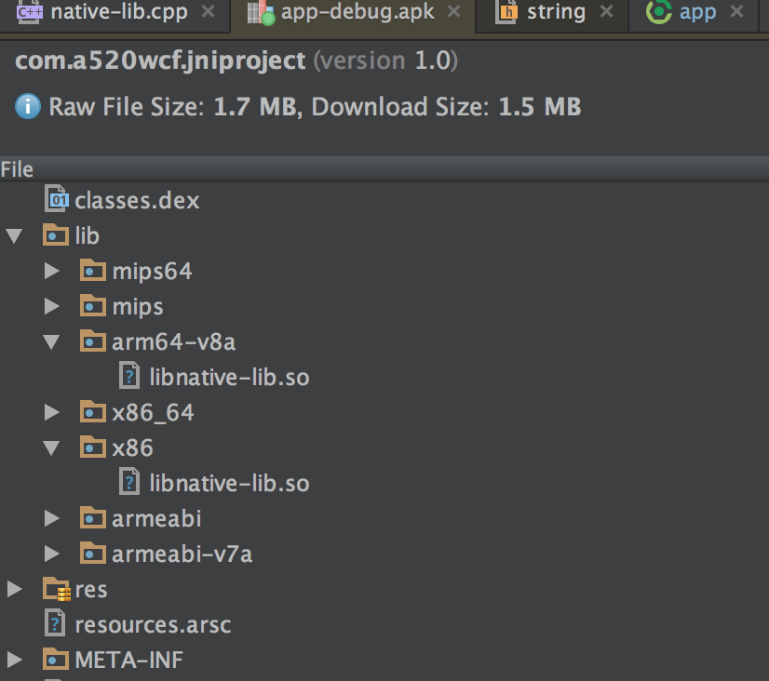Click the mips64 folder icon
The width and height of the screenshot is (769, 681).
(92, 272)
